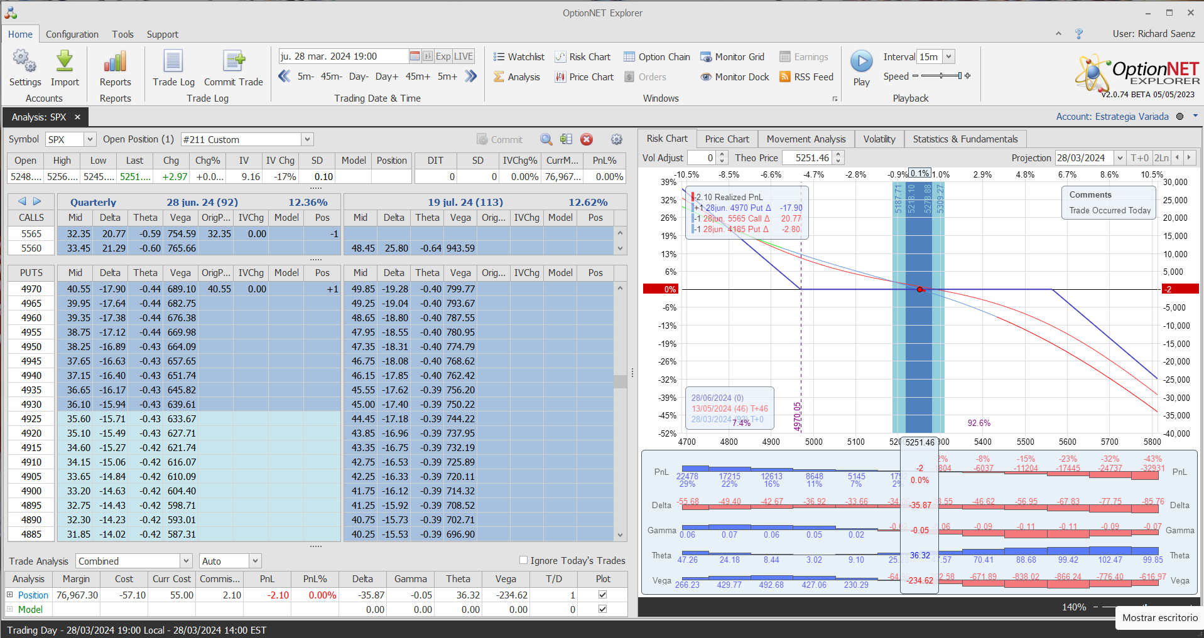Open the Monitor Grid window
The width and height of the screenshot is (1204, 638).
tap(732, 57)
